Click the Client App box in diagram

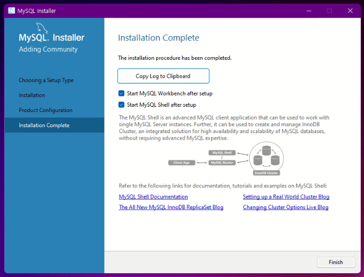pos(181,163)
